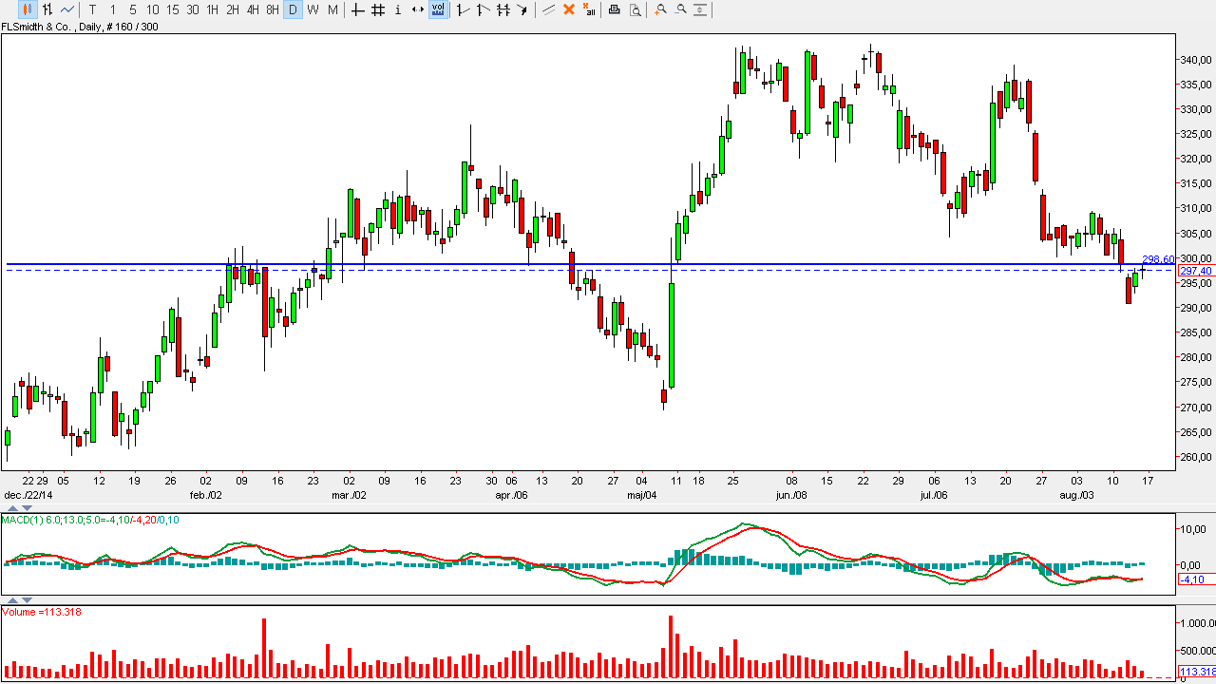Activate the crosshair cursor tool
Screen dimensions: 1216x684
(357, 9)
